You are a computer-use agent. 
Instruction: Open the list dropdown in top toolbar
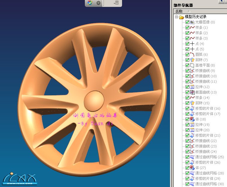pyautogui.click(x=116, y=3)
